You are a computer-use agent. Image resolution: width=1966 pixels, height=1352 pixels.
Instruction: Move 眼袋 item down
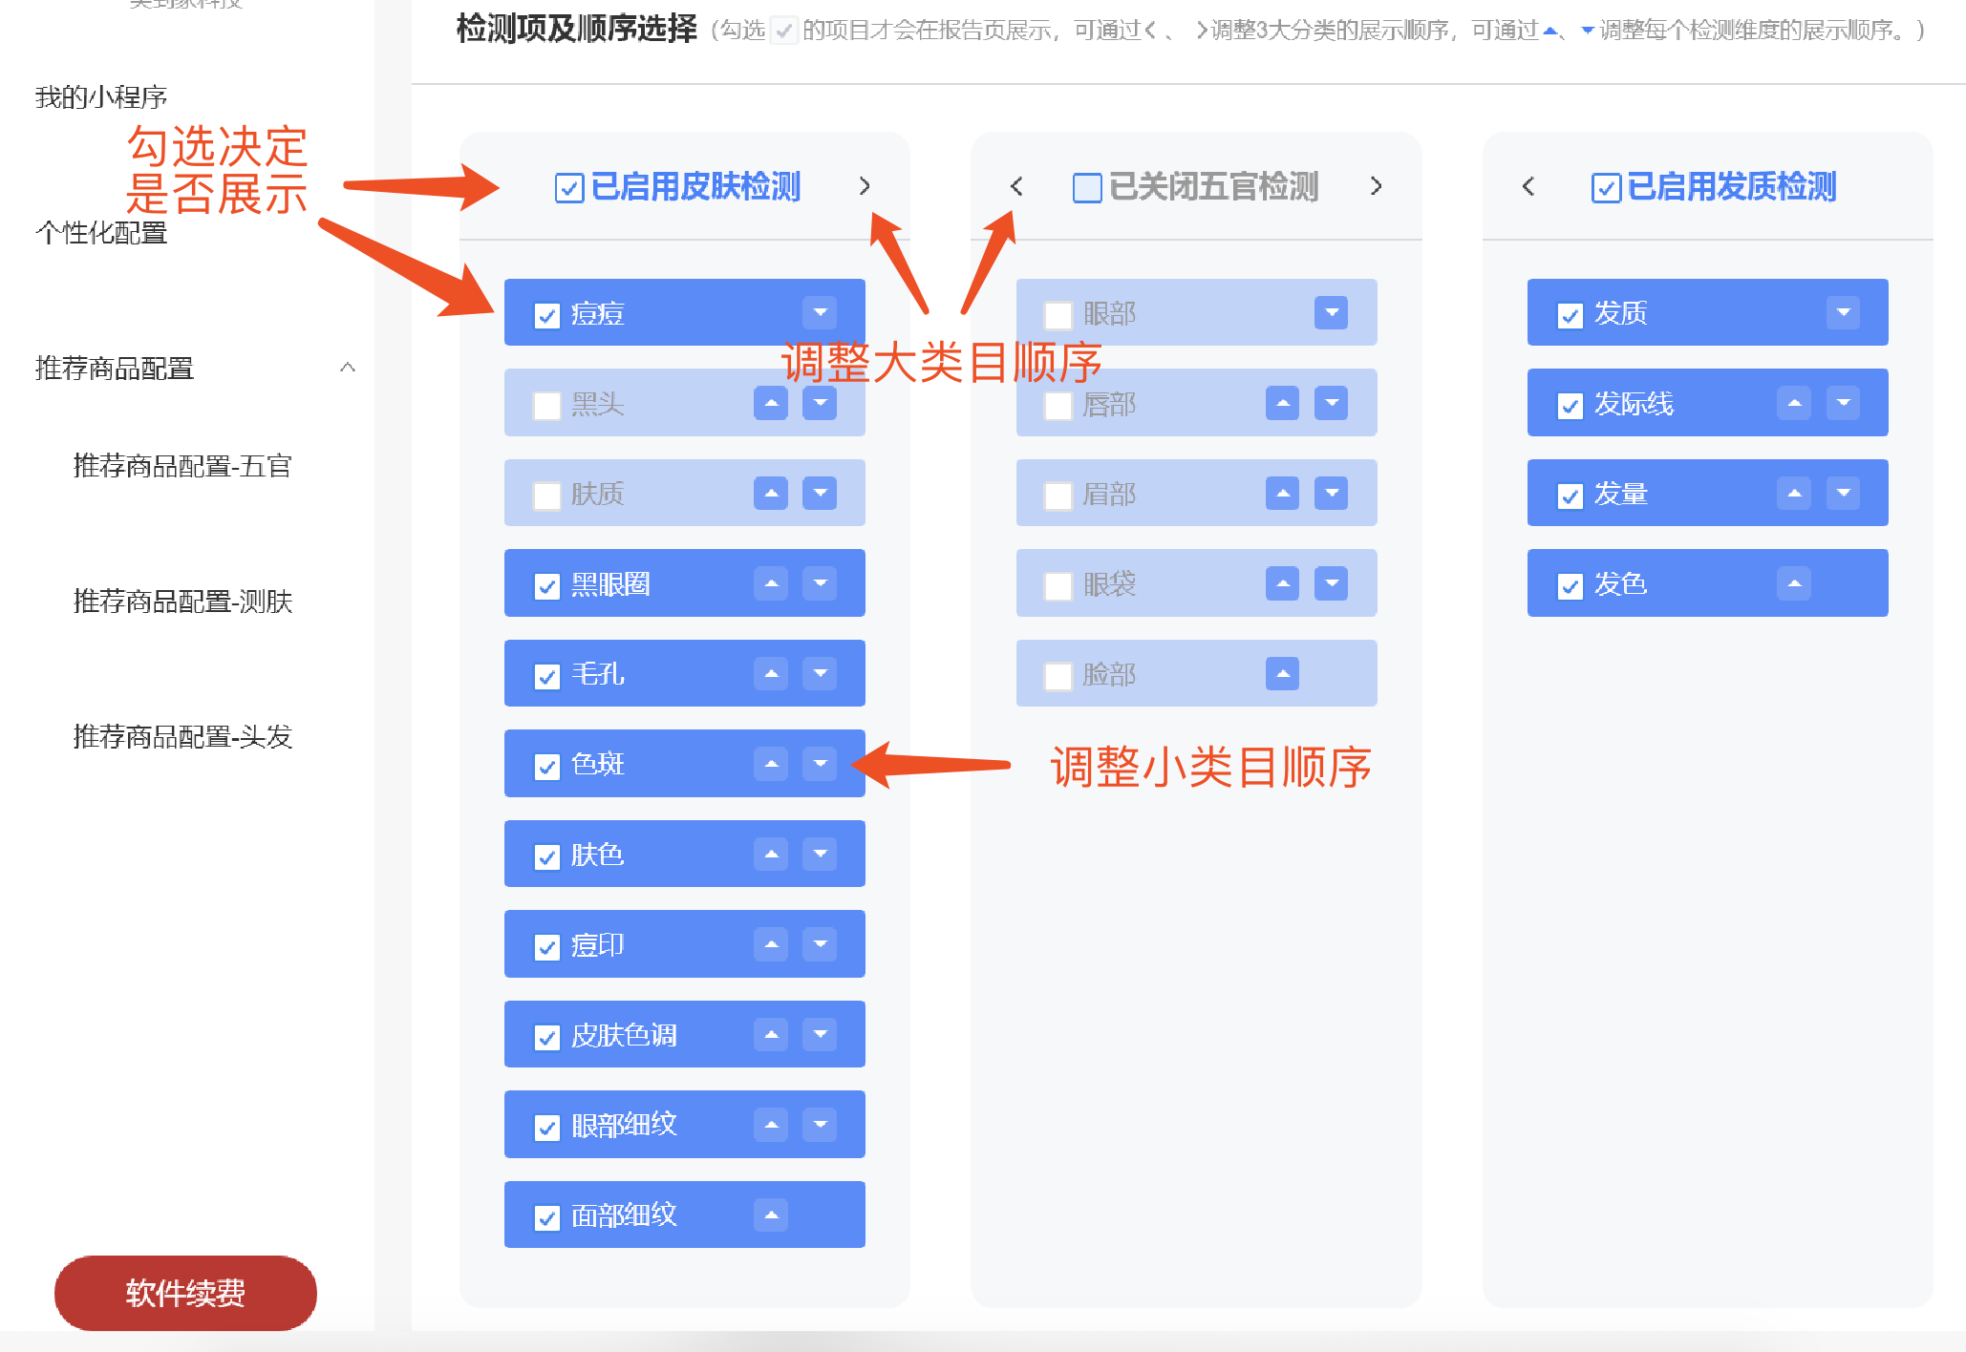(x=1331, y=583)
